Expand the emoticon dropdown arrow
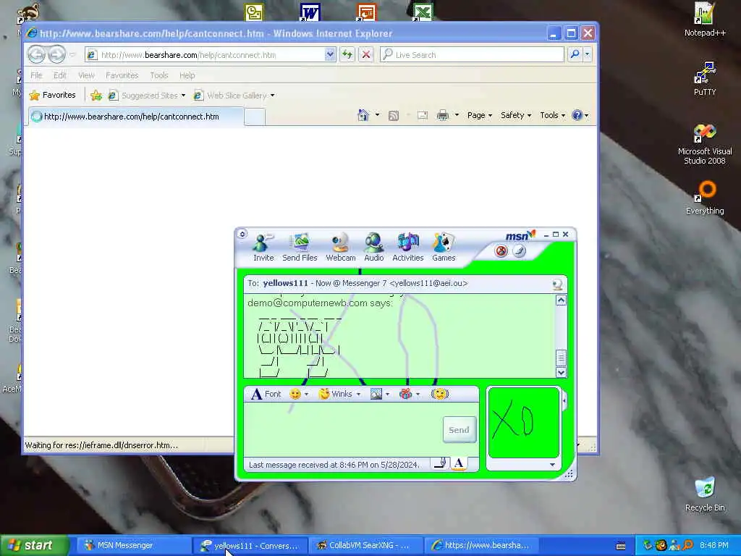 pyautogui.click(x=306, y=395)
